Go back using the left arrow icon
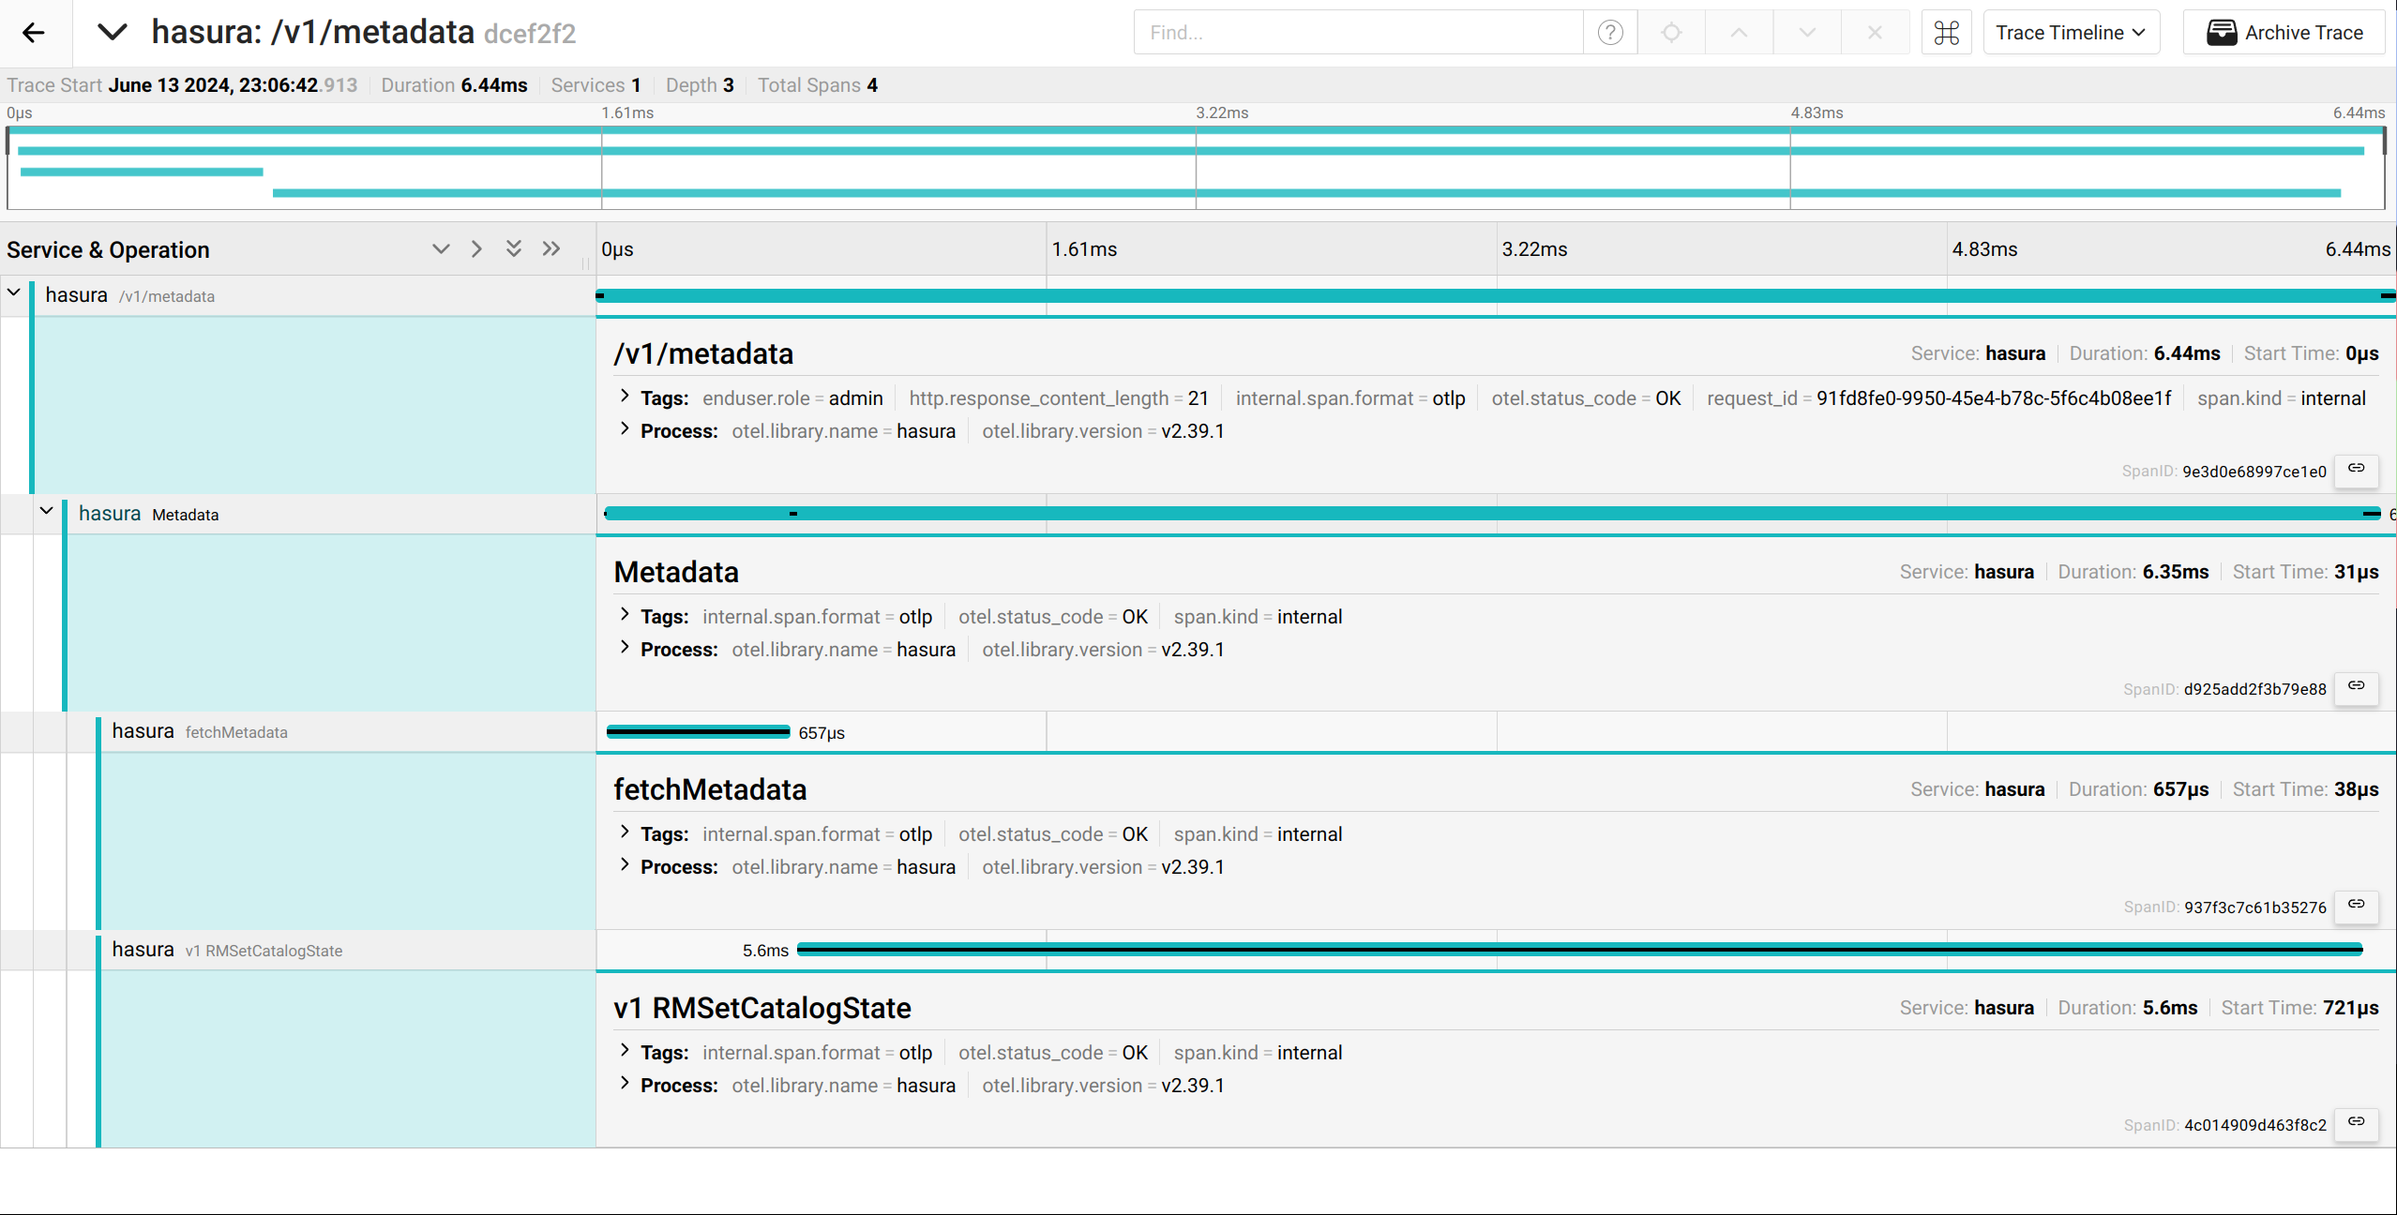 click(x=34, y=33)
